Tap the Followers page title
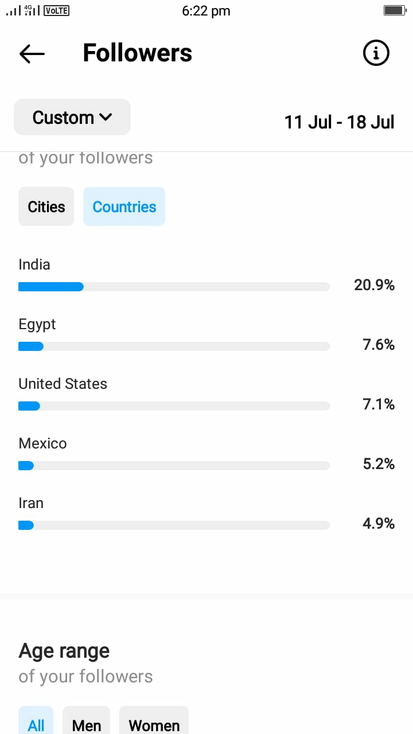The image size is (413, 734). pos(138,53)
